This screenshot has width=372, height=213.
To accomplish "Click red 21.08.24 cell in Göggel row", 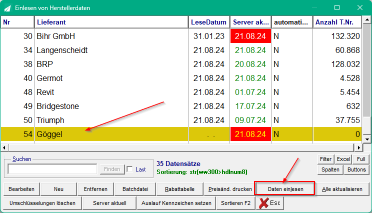I will coord(250,134).
